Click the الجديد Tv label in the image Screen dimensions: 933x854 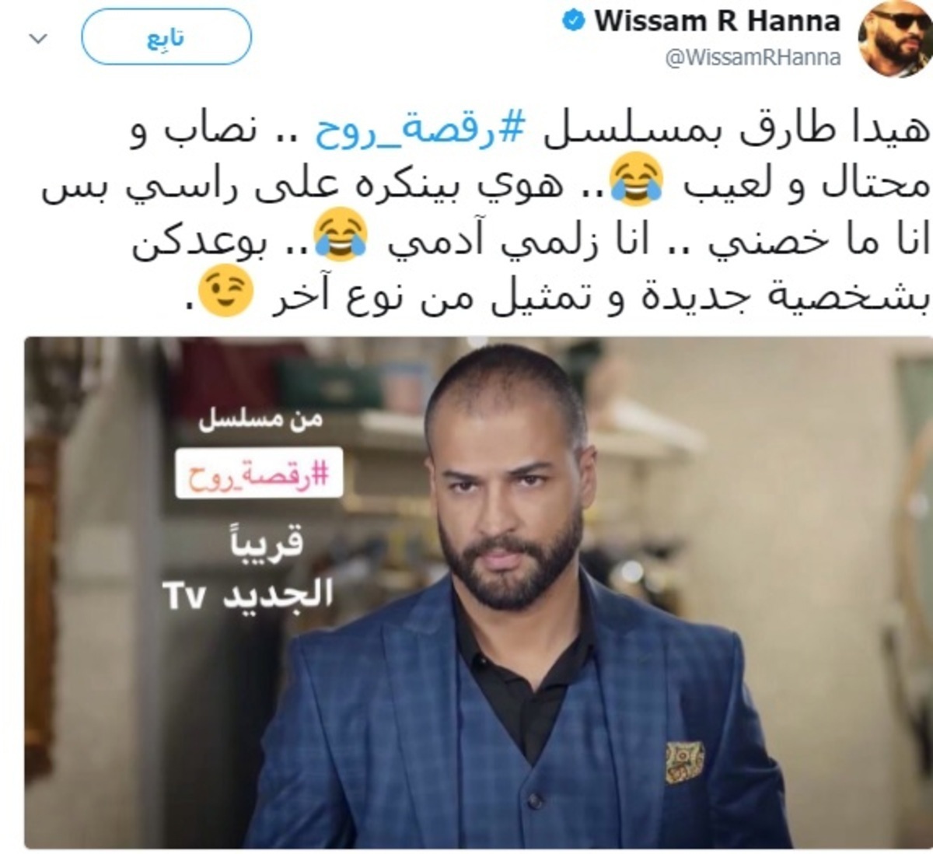pos(248,597)
